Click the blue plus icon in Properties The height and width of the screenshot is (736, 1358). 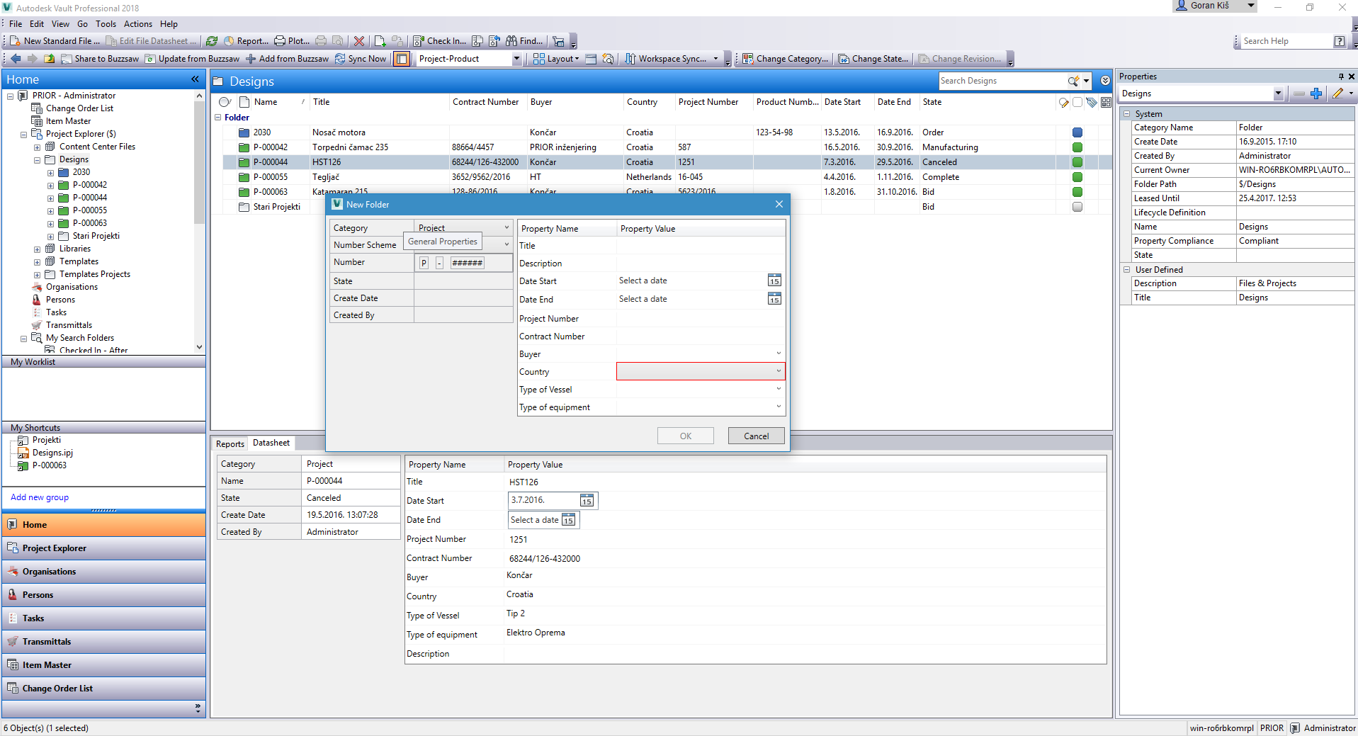(1316, 94)
